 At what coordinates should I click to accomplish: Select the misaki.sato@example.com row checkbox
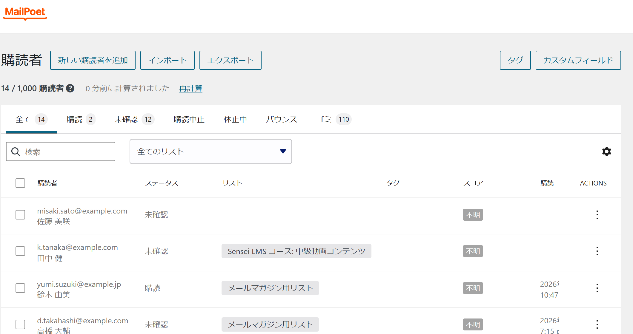20,215
